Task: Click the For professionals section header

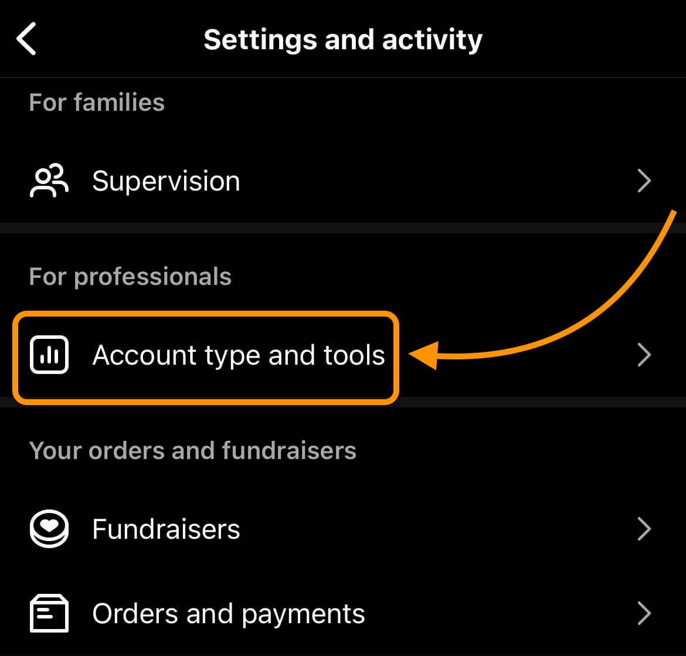Action: pyautogui.click(x=130, y=277)
